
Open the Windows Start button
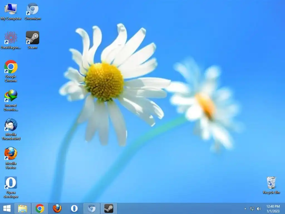coord(7,208)
